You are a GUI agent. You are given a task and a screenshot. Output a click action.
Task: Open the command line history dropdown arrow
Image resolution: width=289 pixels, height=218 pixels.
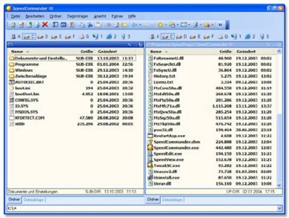(x=279, y=208)
